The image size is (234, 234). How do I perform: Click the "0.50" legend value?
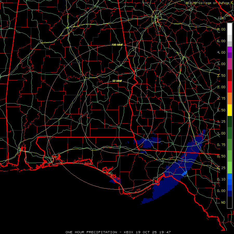(x=221, y=156)
